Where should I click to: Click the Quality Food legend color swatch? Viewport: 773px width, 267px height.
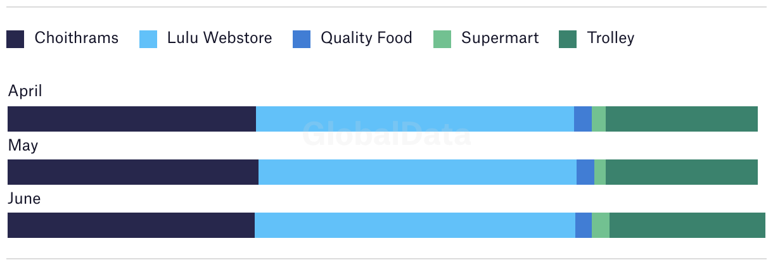[302, 39]
